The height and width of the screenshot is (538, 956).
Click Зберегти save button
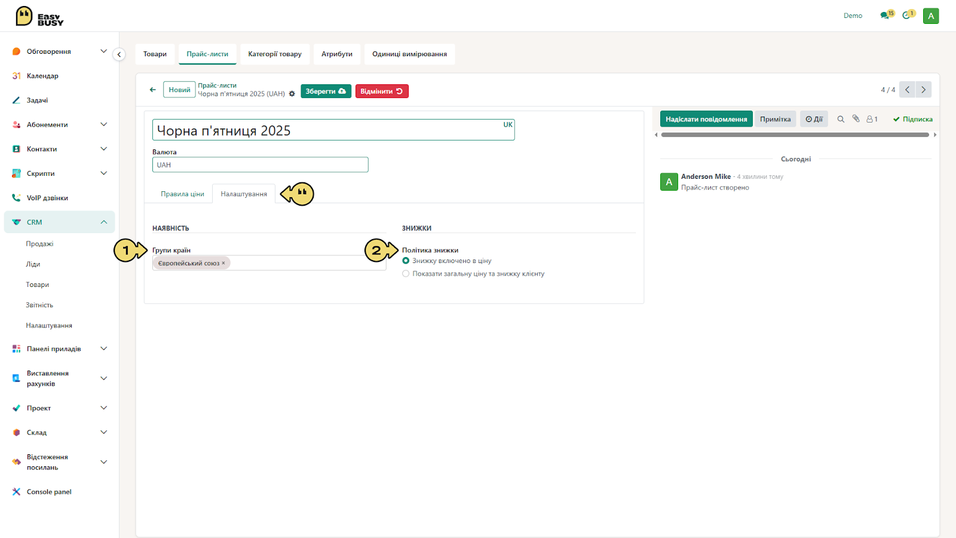pyautogui.click(x=326, y=91)
